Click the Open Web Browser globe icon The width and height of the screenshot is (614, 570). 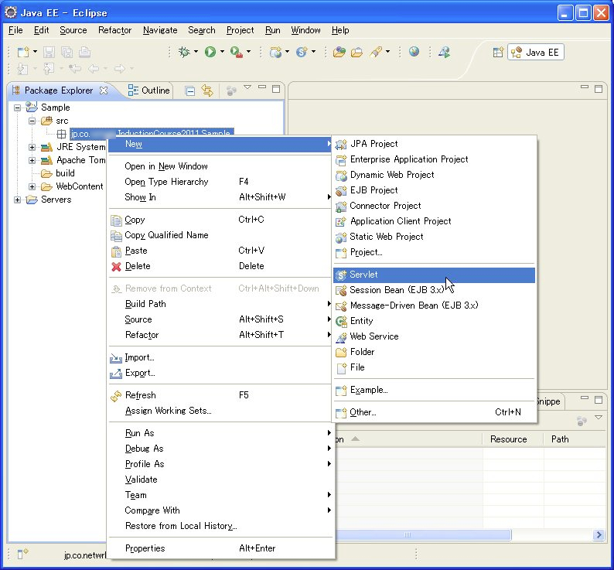click(414, 51)
